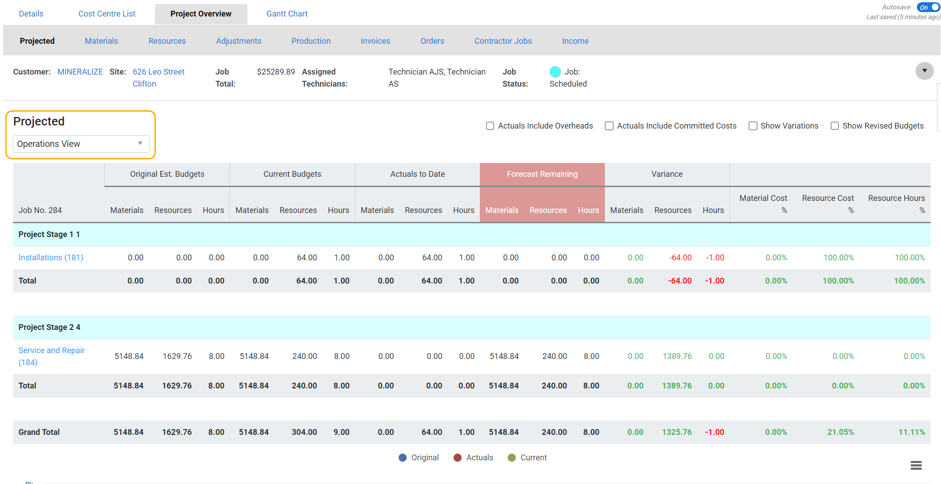Open the Operations View dropdown
Screen dimensions: 941x484
pyautogui.click(x=81, y=144)
